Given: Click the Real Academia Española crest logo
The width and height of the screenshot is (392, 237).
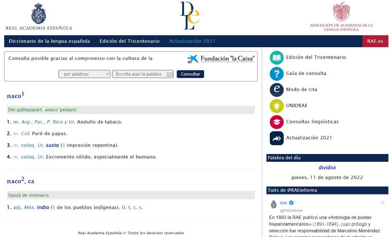Looking at the screenshot, I should [x=38, y=14].
